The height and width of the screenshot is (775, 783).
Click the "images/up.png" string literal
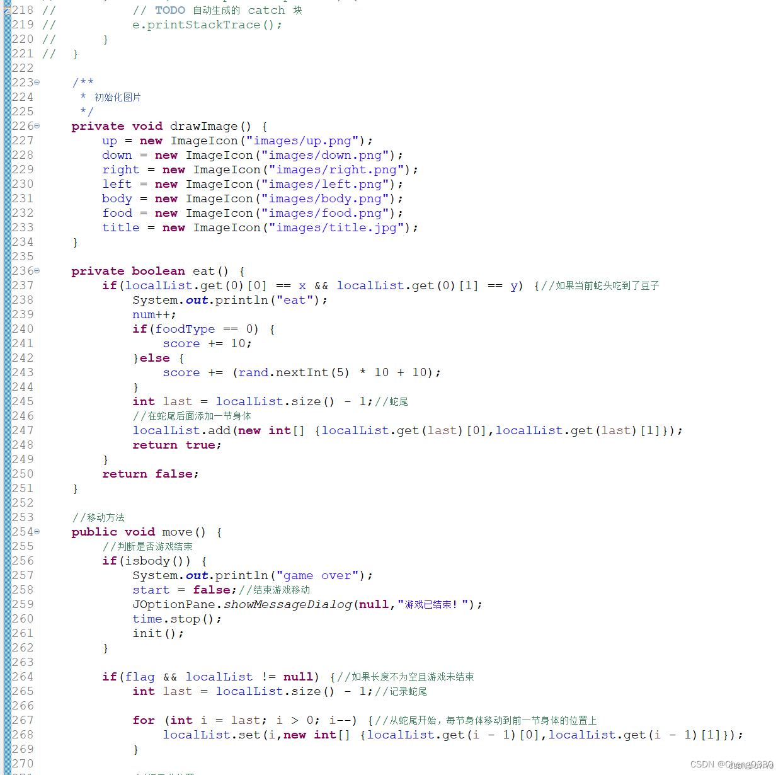[302, 141]
